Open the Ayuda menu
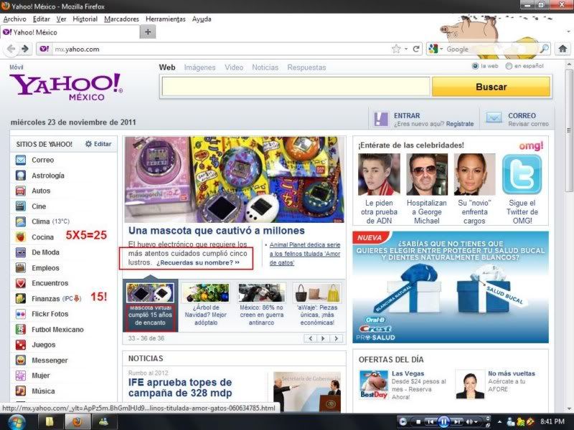This screenshot has height=430, width=574. point(202,19)
